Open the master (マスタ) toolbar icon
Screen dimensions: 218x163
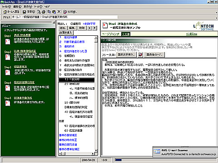65,12
